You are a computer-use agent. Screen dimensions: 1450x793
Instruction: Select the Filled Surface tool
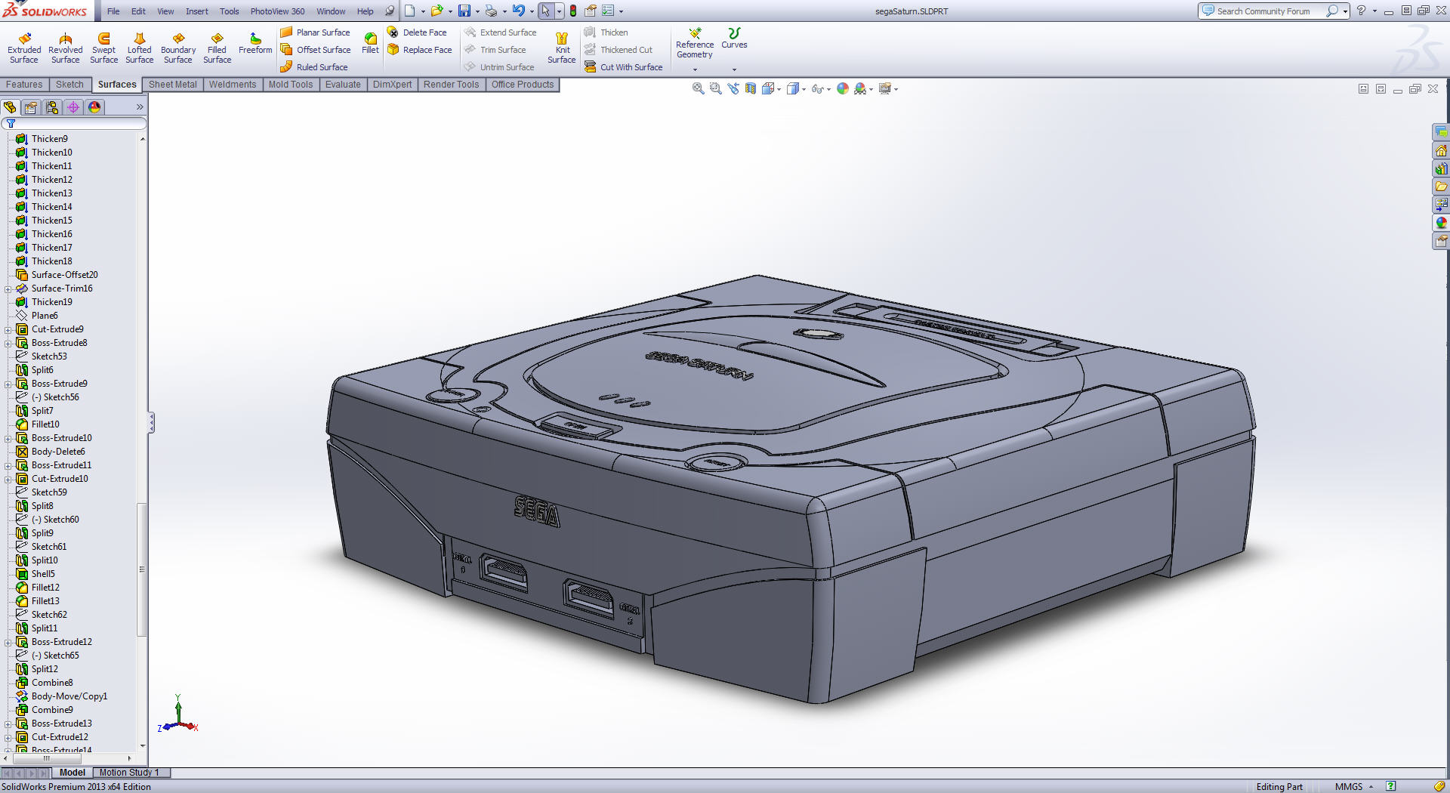pos(217,48)
